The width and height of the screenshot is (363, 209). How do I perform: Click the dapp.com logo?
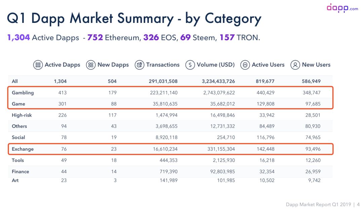pos(342,8)
